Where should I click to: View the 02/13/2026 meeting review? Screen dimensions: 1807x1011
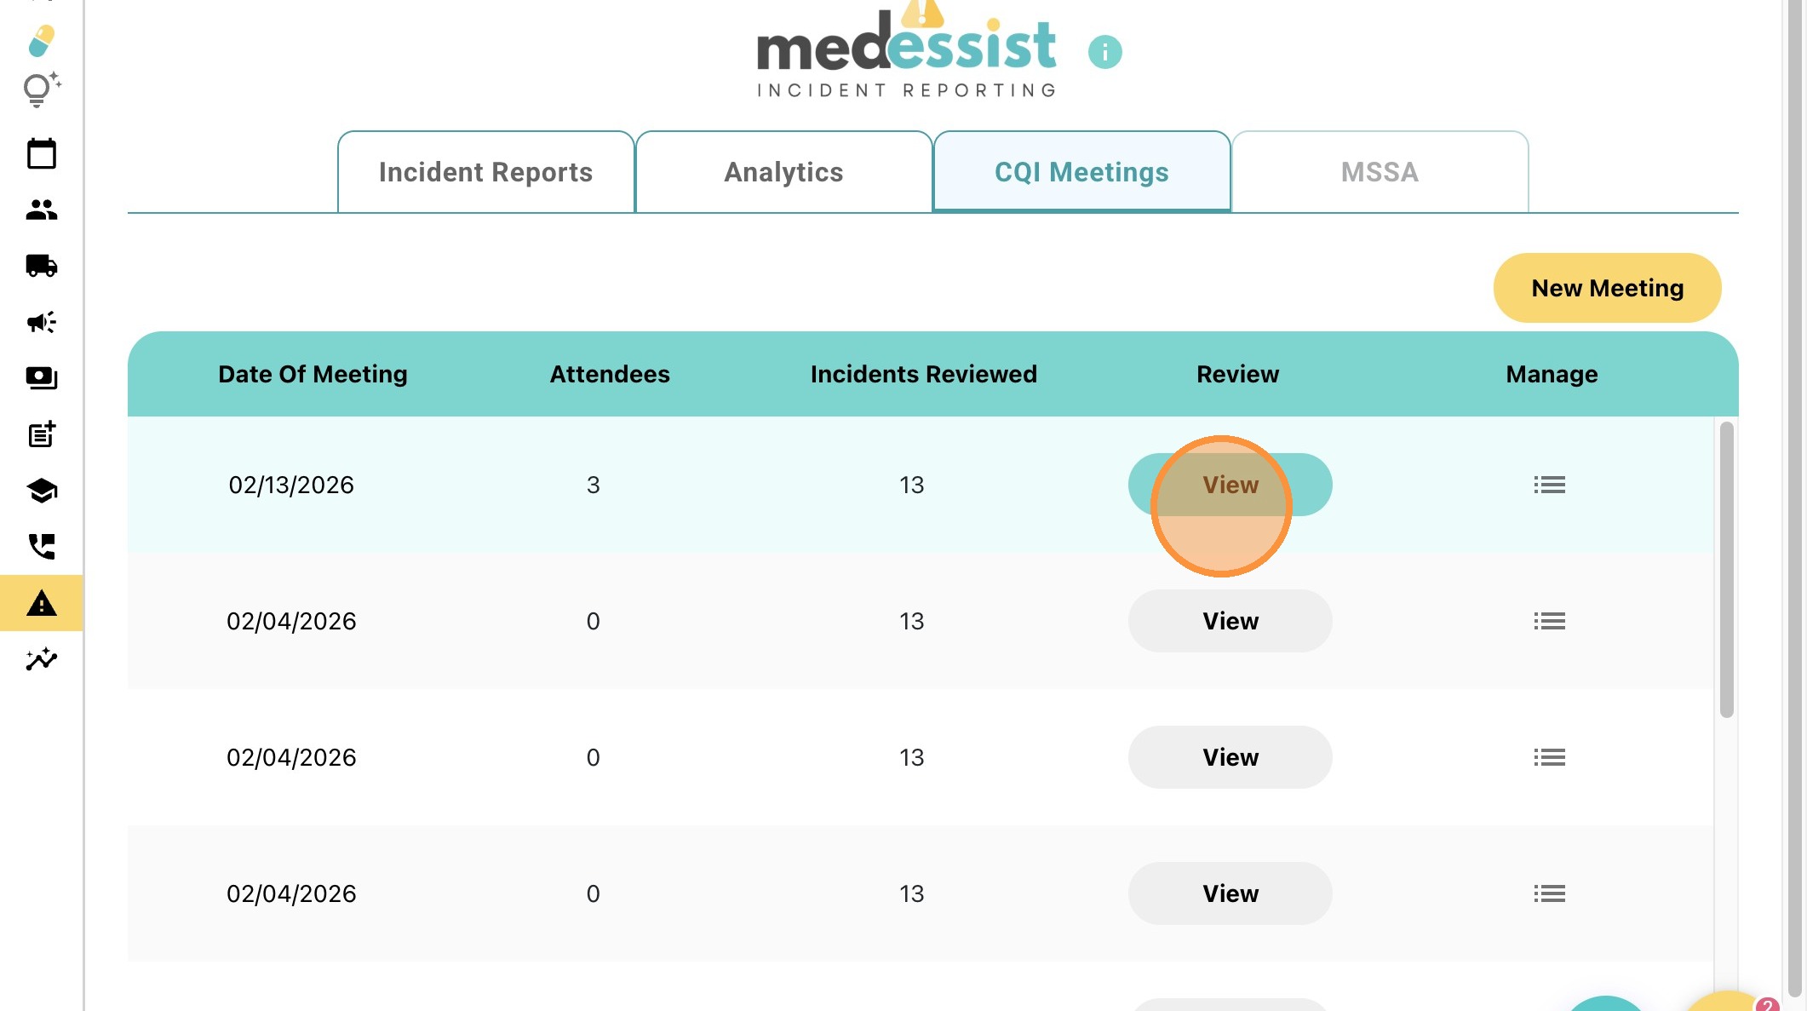pos(1230,485)
